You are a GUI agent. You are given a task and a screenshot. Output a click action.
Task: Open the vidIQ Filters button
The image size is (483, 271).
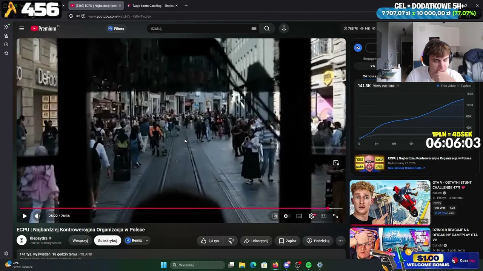(116, 29)
